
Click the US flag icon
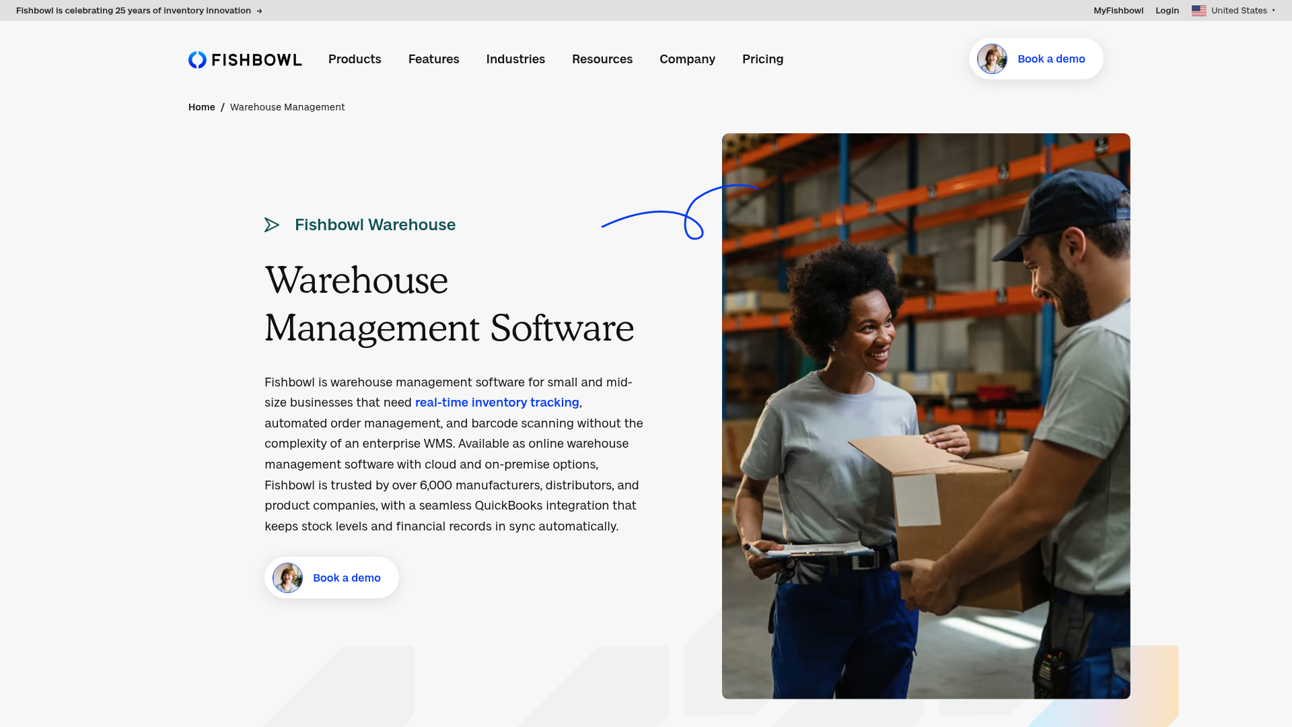point(1199,10)
